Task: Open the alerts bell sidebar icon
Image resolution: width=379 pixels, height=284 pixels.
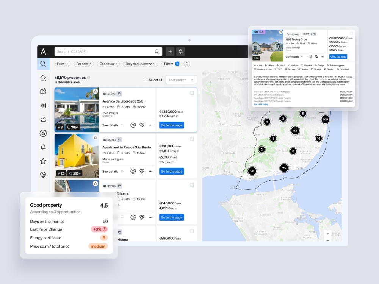Action: coord(43,147)
